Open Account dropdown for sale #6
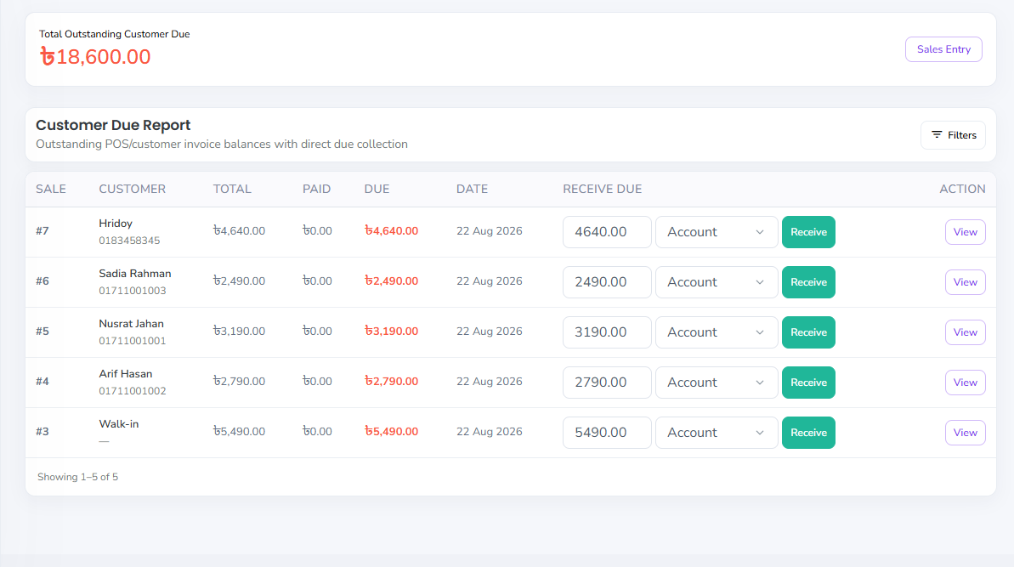 tap(717, 282)
